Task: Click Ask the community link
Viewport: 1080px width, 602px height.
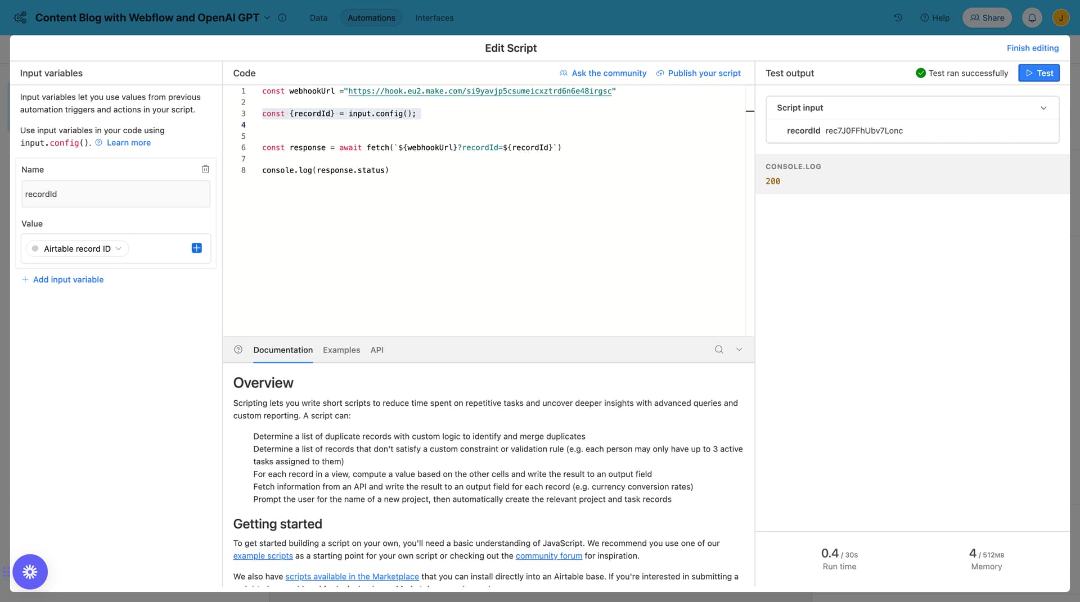Action: 603,73
